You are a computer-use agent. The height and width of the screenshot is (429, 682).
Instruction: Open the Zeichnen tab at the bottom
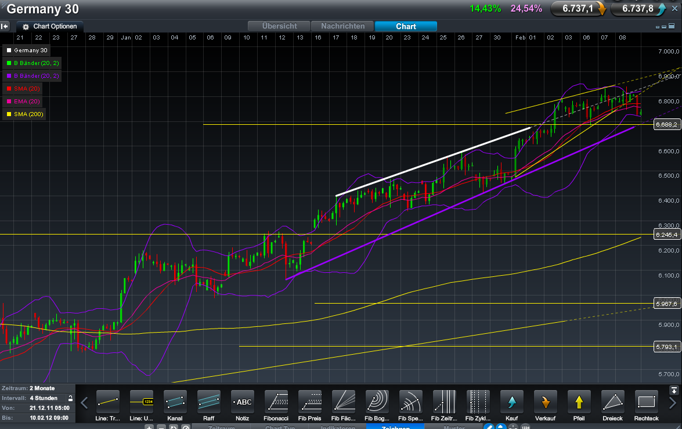coord(395,427)
